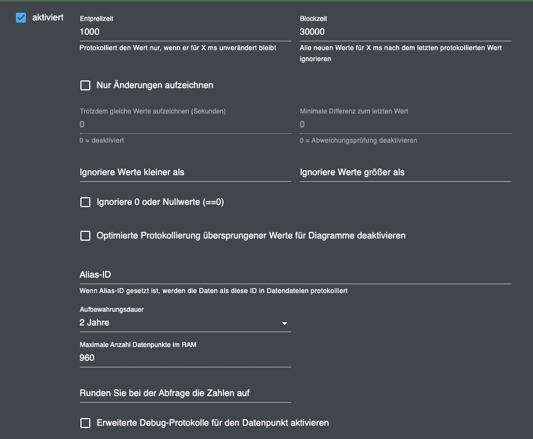
Task: Focus the Ignoriere Werte kleiner als field
Action: coord(185,172)
